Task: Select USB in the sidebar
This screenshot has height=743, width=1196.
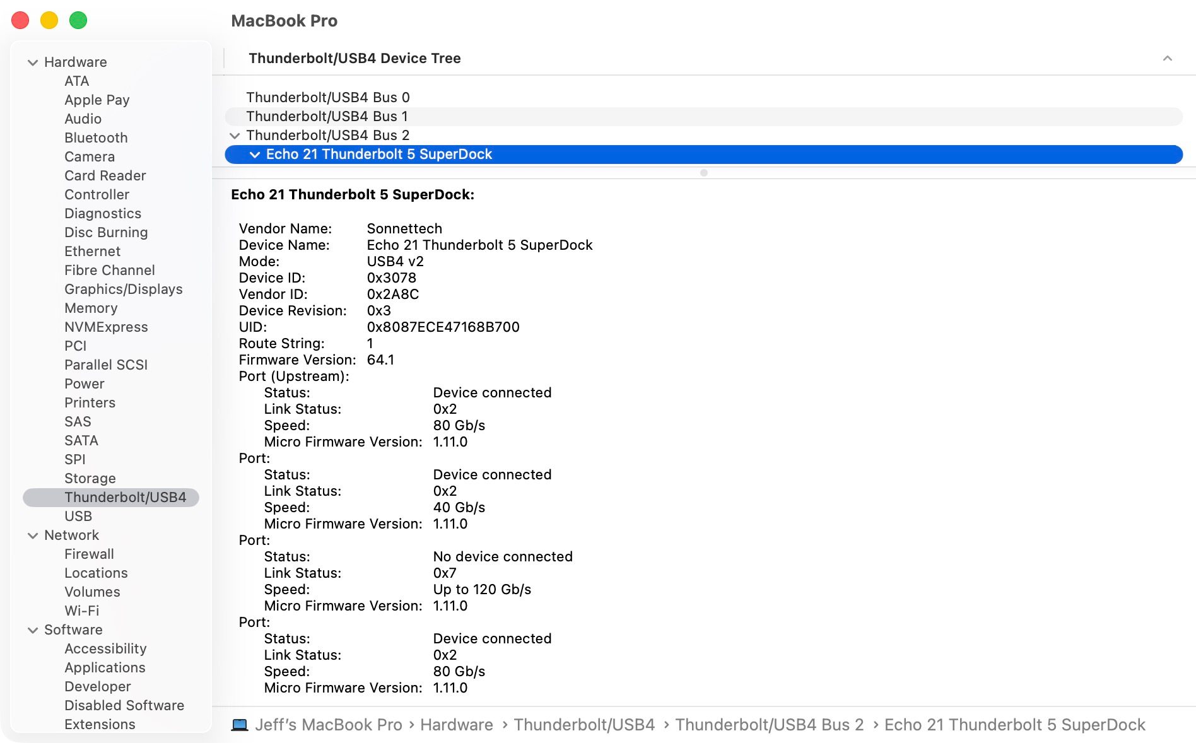Action: pos(78,516)
